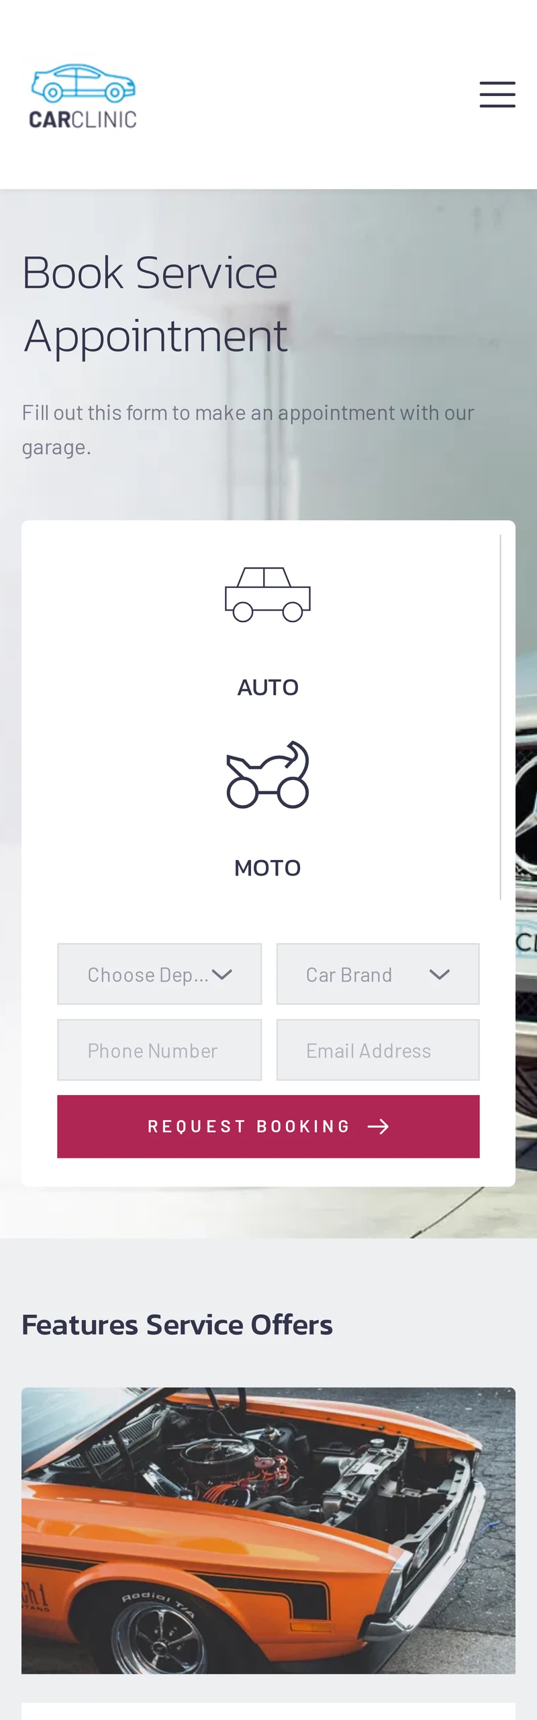Click the 'Fill out this form' description text
537x1720 pixels.
[x=248, y=429]
